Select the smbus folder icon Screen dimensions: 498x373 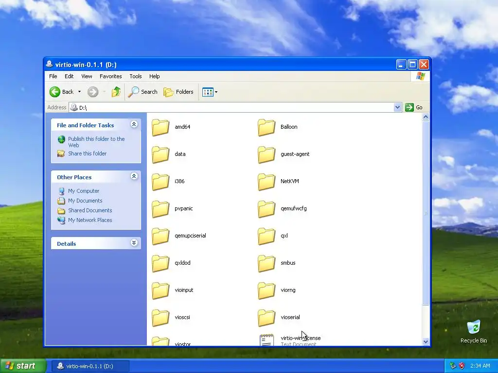[x=266, y=263]
